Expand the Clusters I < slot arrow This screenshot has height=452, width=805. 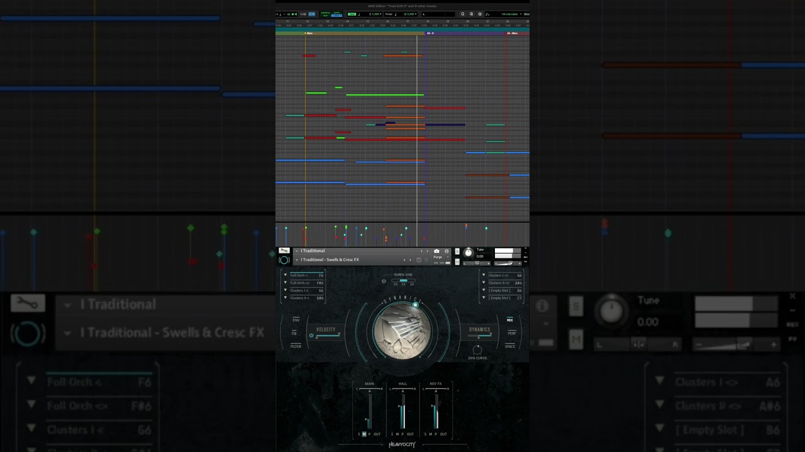click(285, 290)
